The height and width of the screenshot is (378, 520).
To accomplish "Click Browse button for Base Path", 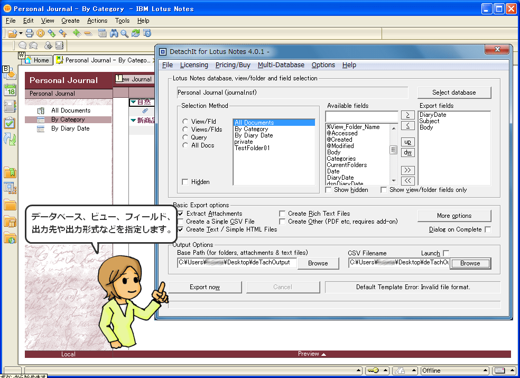I will [x=318, y=263].
